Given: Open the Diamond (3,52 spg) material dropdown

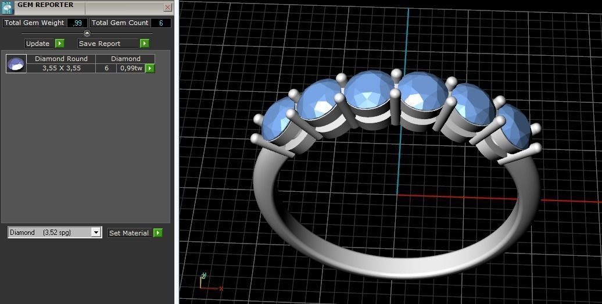Looking at the screenshot, I should tap(55, 233).
